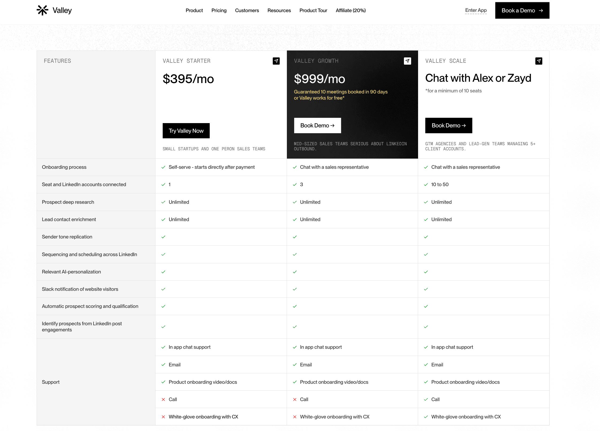Click green check beside White-glove onboarding in Scale

(x=426, y=417)
